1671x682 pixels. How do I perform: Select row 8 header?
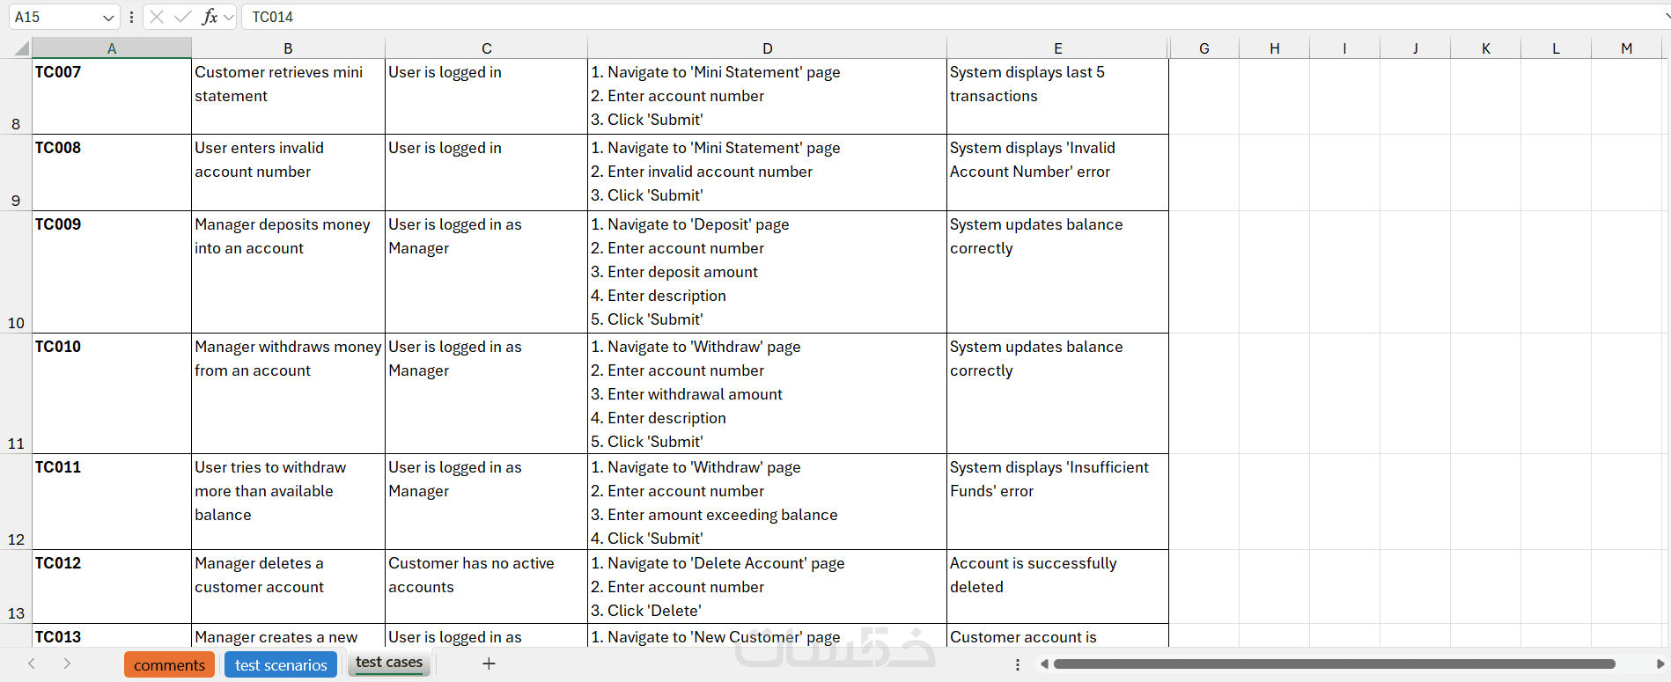point(16,97)
